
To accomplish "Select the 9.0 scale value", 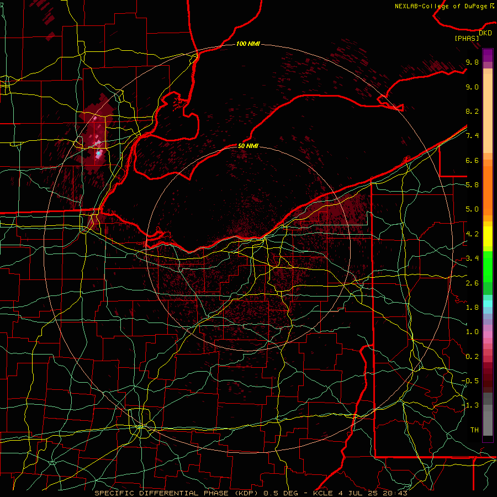I will pyautogui.click(x=472, y=87).
